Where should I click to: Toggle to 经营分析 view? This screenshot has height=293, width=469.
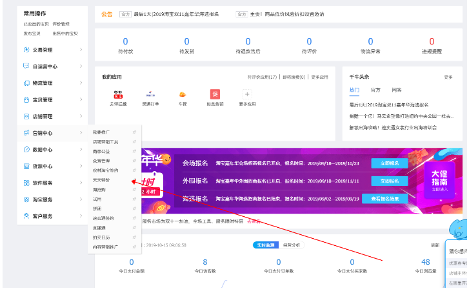(x=292, y=245)
